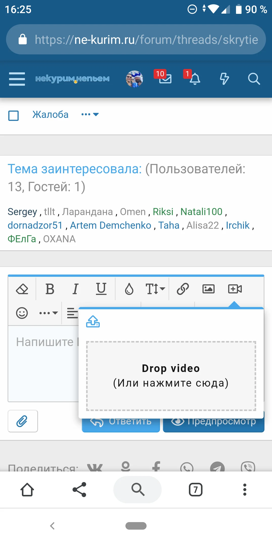
Task: Select the upload tab icon in video popup
Action: [x=93, y=321]
